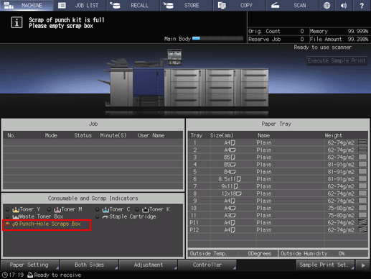Select tray 8 row with 12x18 paper
Viewport: 371px width, 279px height.
coord(278,193)
